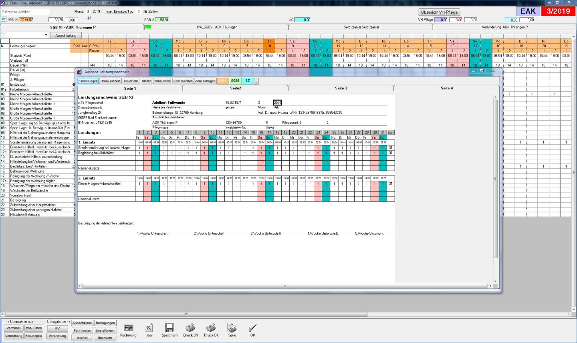Click the Monat input field
577x343 pixels.
[x=88, y=12]
